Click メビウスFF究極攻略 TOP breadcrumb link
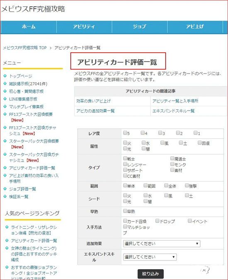The height and width of the screenshot is (280, 228). tap(25, 48)
